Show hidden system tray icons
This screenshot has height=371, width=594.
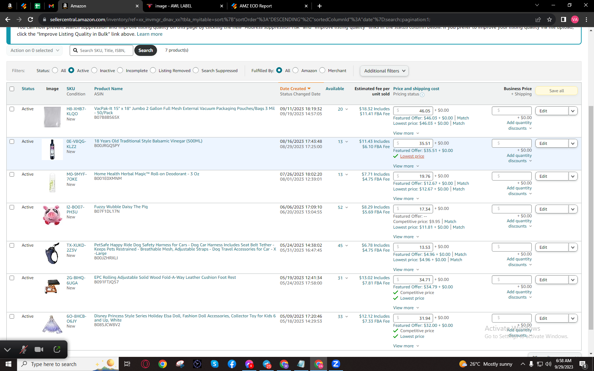pyautogui.click(x=523, y=364)
